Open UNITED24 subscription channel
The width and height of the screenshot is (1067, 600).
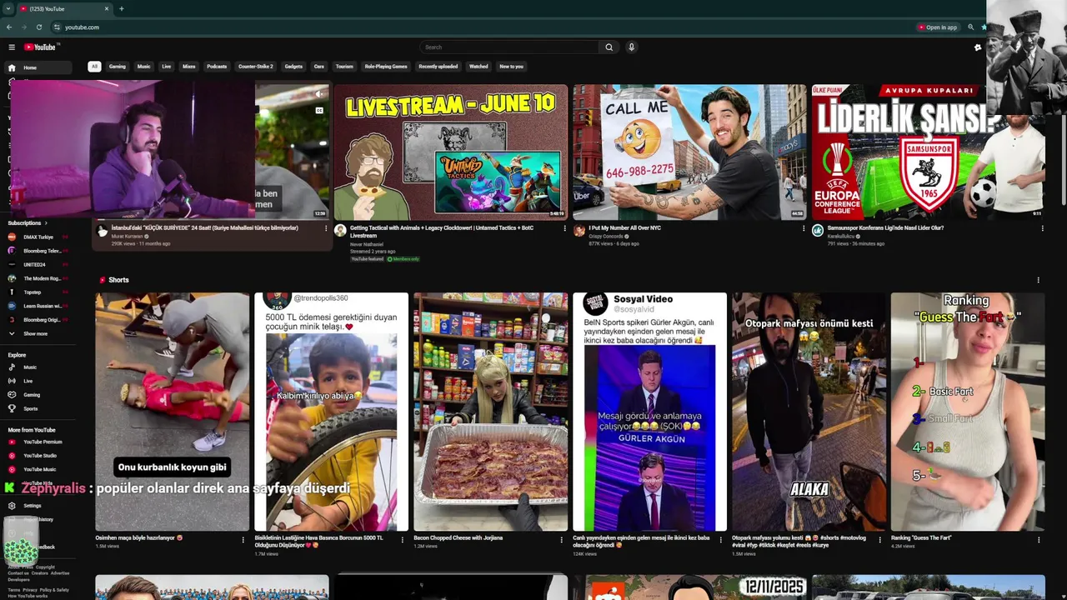[x=39, y=265]
